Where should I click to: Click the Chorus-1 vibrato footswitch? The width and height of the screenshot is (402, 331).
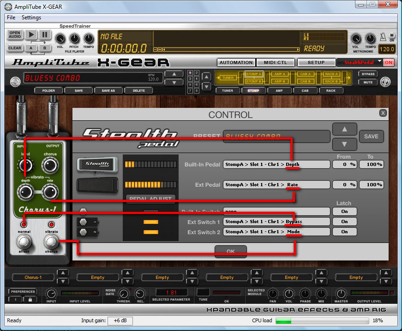click(51, 241)
